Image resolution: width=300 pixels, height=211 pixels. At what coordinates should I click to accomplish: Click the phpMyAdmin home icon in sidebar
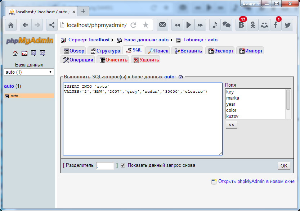pos(15,53)
